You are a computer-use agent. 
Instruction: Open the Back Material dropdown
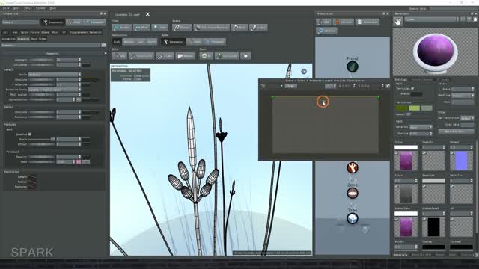pyautogui.click(x=421, y=127)
